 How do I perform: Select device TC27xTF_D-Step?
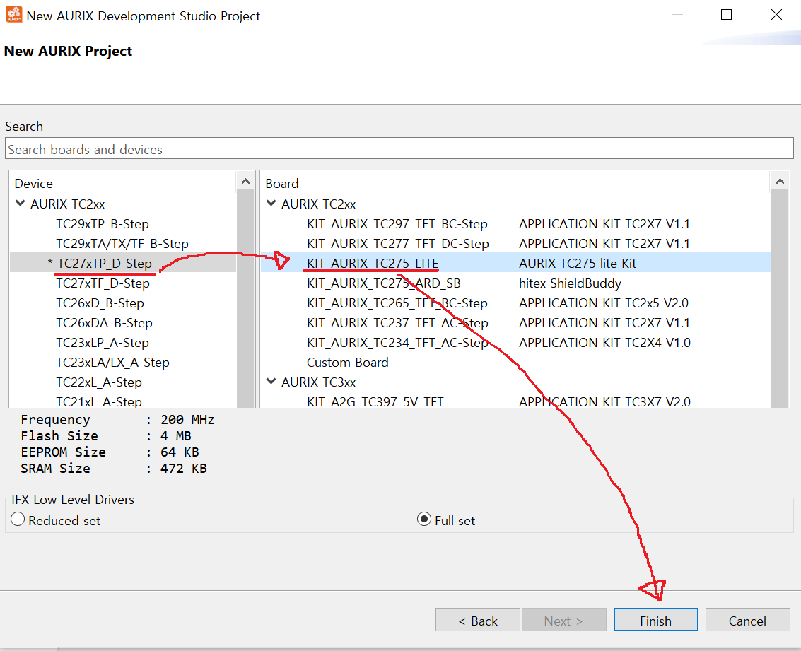click(x=103, y=283)
